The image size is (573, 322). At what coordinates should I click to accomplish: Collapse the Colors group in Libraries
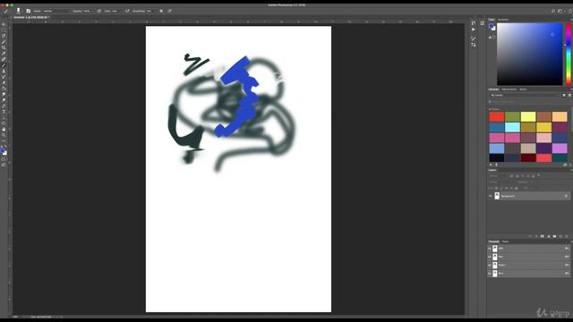point(490,109)
